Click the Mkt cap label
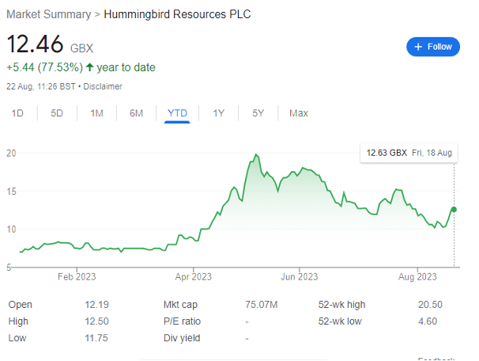 click(x=180, y=305)
